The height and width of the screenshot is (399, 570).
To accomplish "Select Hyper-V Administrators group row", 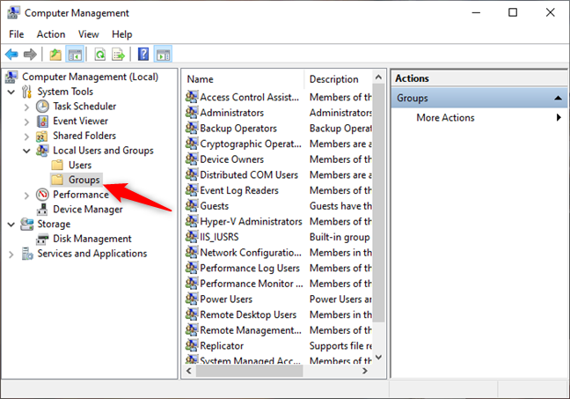I will tap(279, 221).
